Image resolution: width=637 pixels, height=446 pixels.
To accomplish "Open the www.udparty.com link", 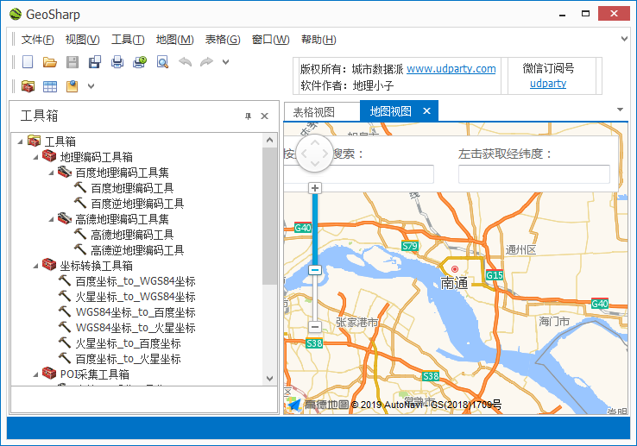I will 451,69.
